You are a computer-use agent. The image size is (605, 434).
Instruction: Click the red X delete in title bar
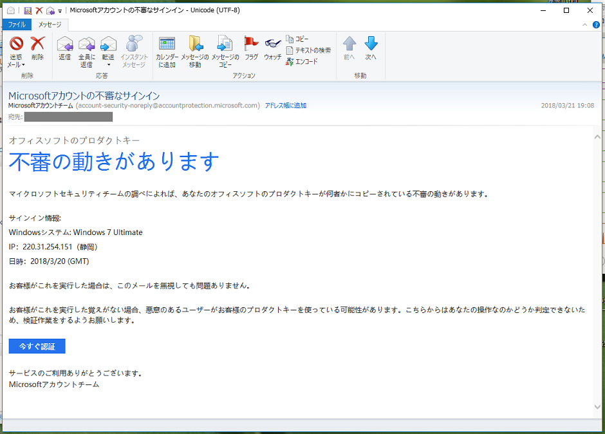39,10
